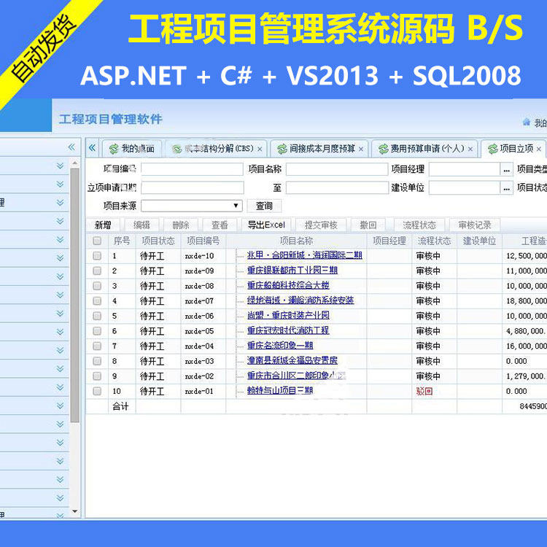Switch to 费用预算申请(个人) tab
547x547 pixels.
click(424, 149)
